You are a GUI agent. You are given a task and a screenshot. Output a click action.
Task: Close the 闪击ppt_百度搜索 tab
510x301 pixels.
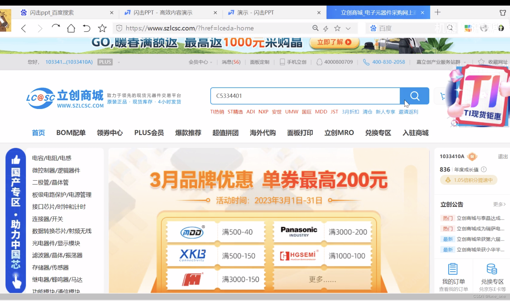(x=112, y=13)
